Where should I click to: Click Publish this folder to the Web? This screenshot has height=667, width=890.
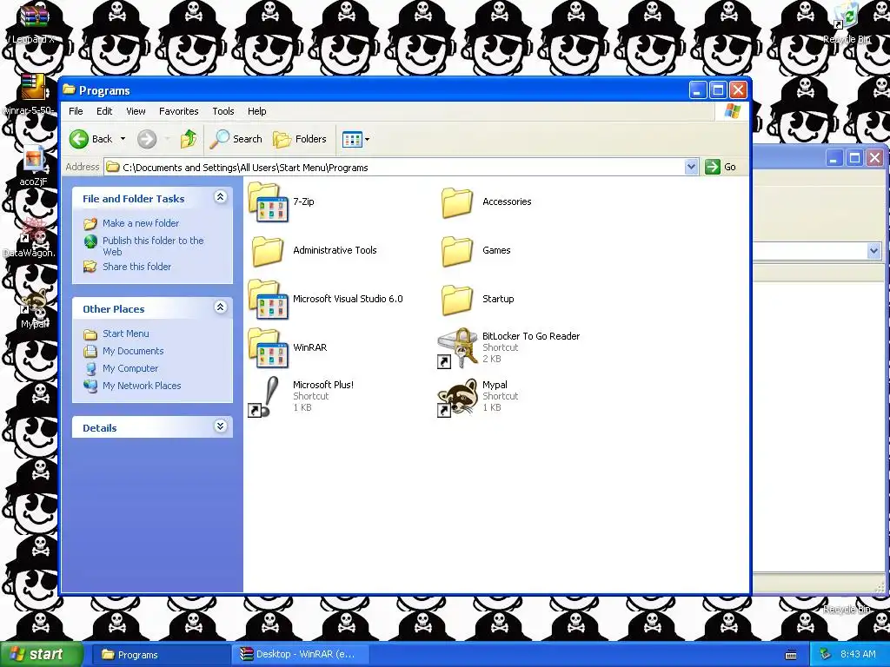click(x=153, y=246)
